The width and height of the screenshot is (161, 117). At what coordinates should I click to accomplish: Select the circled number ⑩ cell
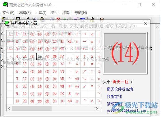(x=47, y=101)
